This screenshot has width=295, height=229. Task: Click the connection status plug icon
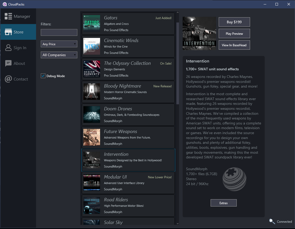click(272, 221)
